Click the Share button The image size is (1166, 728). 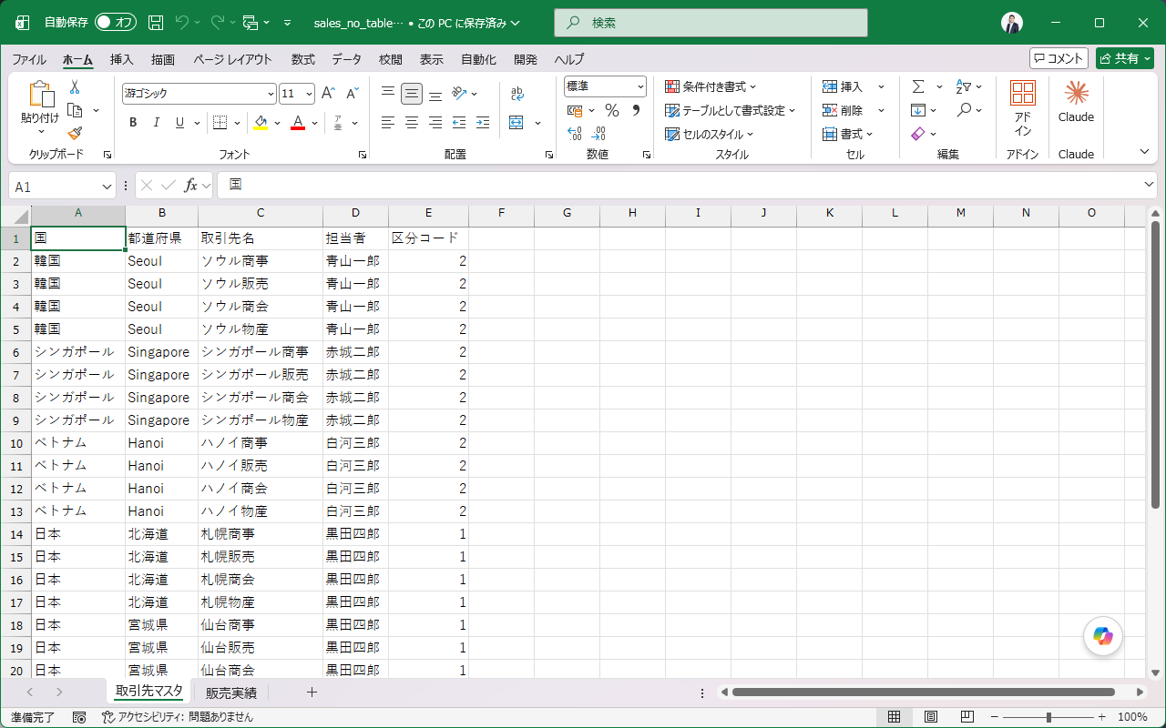(1125, 58)
